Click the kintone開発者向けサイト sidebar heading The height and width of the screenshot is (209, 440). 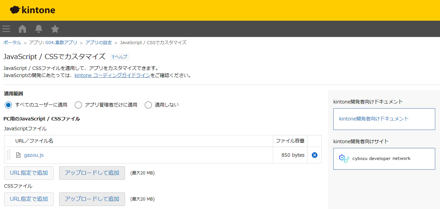pyautogui.click(x=361, y=141)
